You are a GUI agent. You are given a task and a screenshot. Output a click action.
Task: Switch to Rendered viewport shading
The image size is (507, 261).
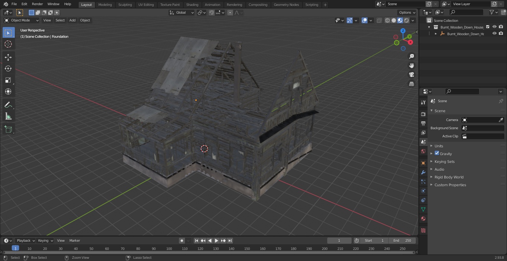(x=406, y=20)
